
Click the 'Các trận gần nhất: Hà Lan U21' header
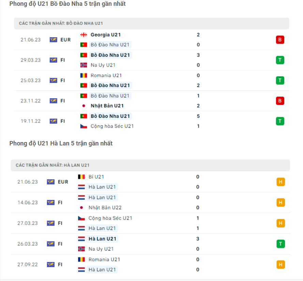pos(52,165)
